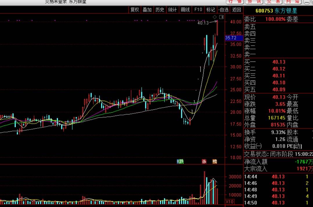Viewport: 313px width, 207px height.
Task: Click the diamond marker icon above the chart
Action: [215, 17]
